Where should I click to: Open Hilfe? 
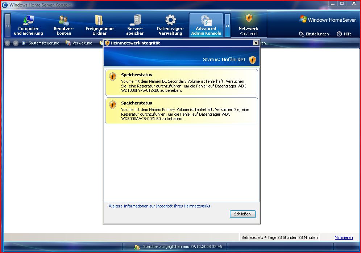pyautogui.click(x=344, y=34)
